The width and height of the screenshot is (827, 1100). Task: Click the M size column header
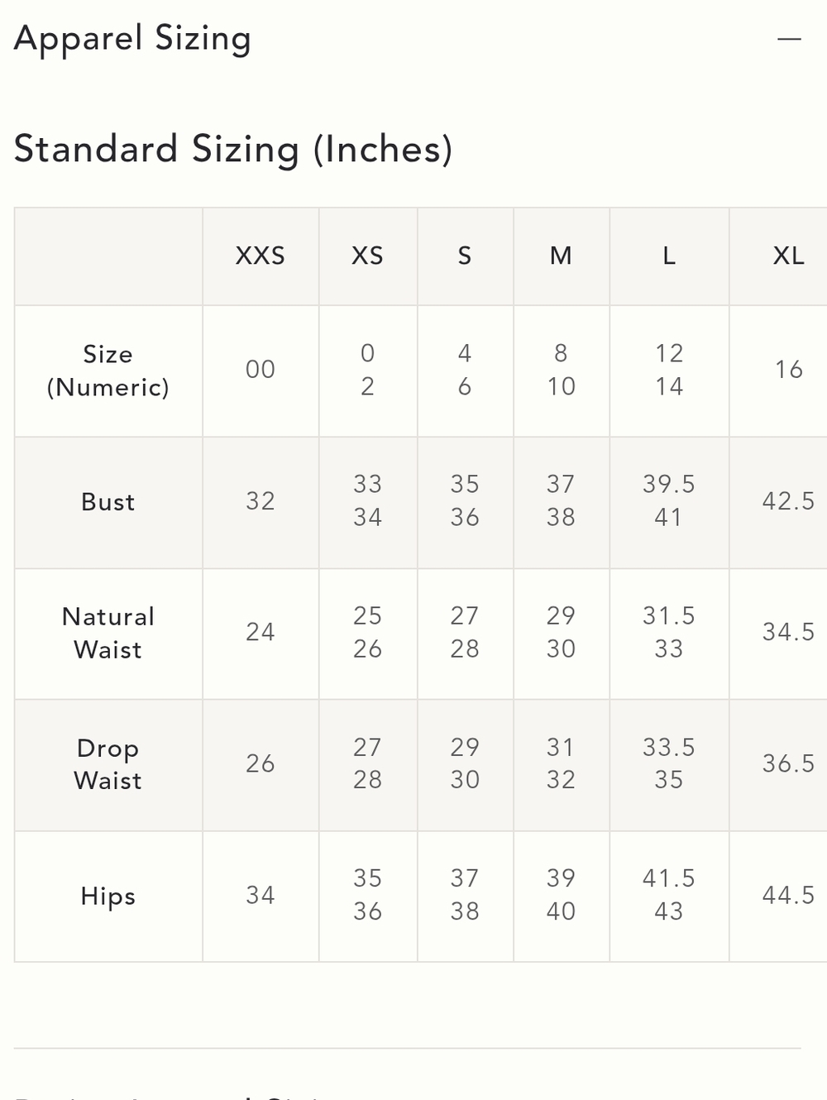click(561, 256)
